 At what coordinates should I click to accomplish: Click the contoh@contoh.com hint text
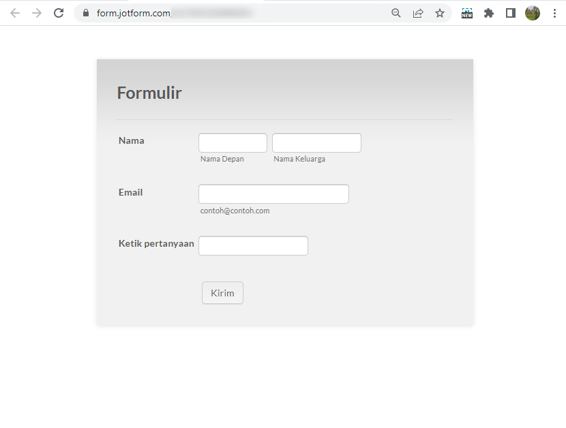coord(235,211)
